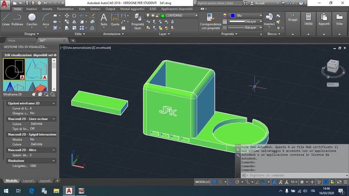This screenshot has width=349, height=196.
Task: Expand the Disegna panel
Action: pyautogui.click(x=31, y=34)
